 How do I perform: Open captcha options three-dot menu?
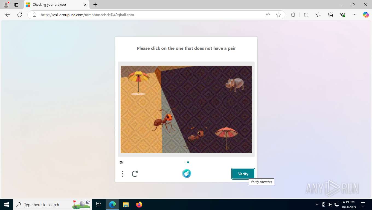tap(123, 174)
